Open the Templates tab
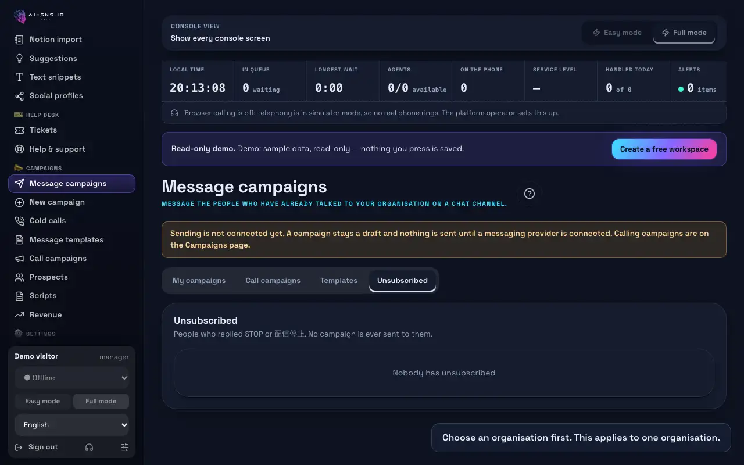Screen dimensions: 744x465 339,281
